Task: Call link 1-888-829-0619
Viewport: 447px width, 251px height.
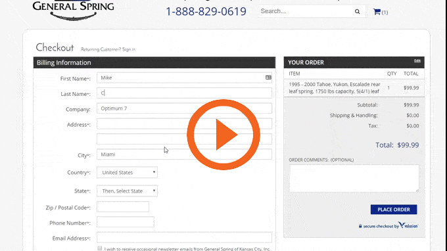Action: point(206,11)
